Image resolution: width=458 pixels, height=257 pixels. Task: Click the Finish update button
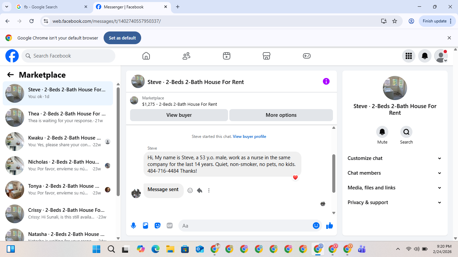[x=437, y=21]
